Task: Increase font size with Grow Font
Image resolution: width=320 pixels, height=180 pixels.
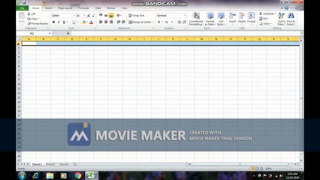Action: click(88, 15)
